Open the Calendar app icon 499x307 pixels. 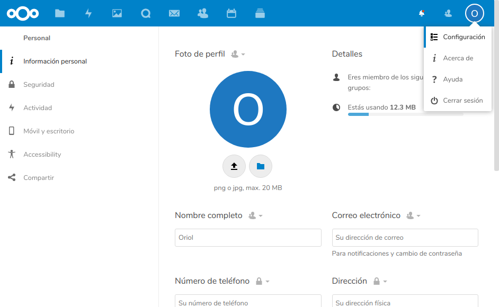(231, 13)
